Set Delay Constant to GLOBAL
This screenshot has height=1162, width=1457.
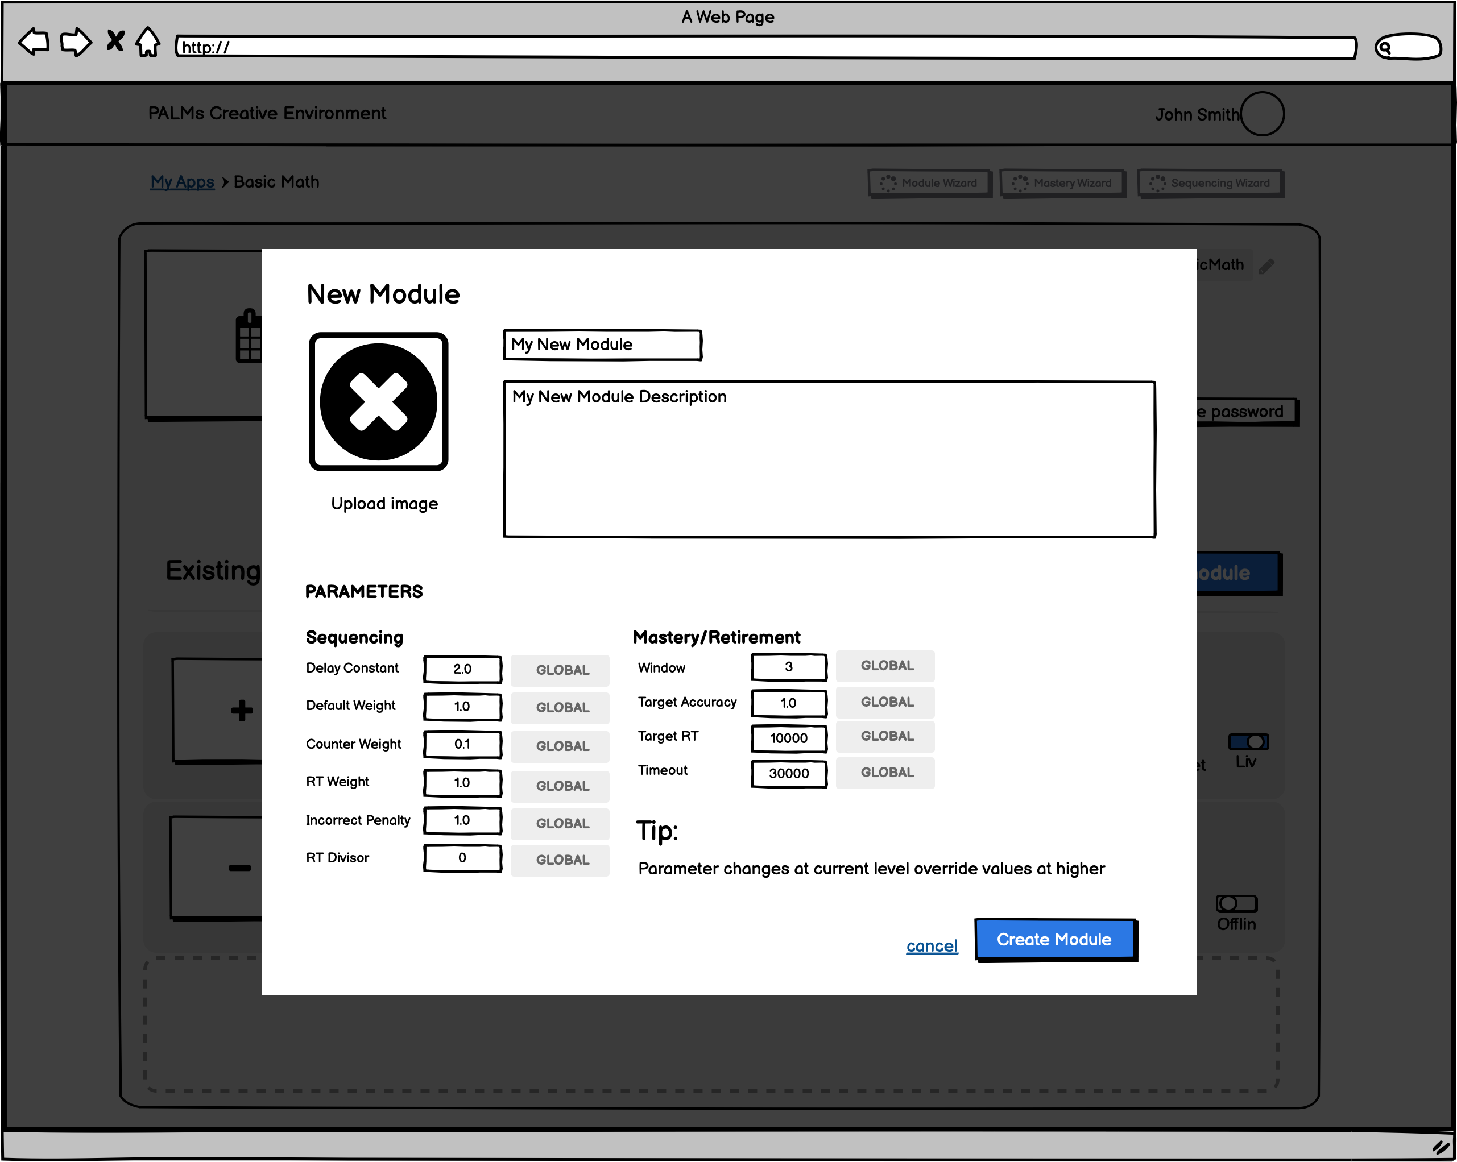[x=560, y=670]
